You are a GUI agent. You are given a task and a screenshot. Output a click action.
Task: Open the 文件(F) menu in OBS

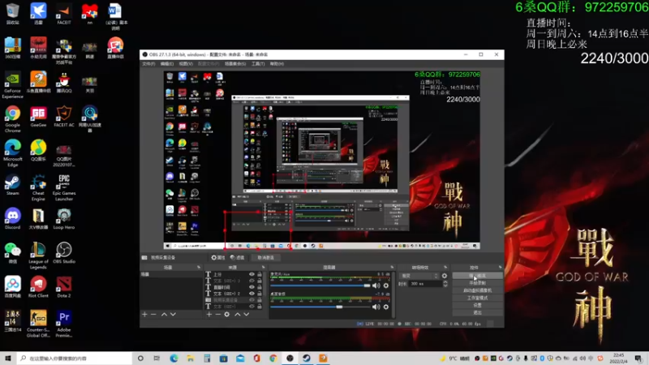(x=148, y=64)
